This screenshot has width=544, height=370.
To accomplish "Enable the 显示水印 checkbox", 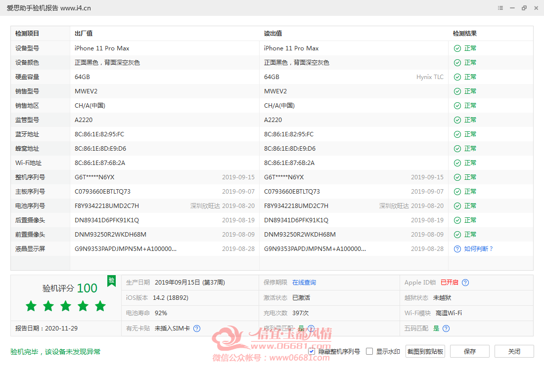I will pyautogui.click(x=369, y=352).
